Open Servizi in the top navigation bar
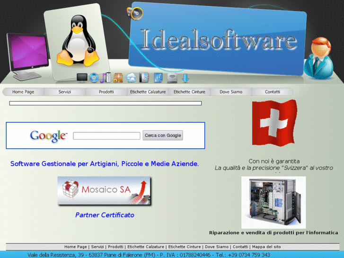 pyautogui.click(x=65, y=92)
